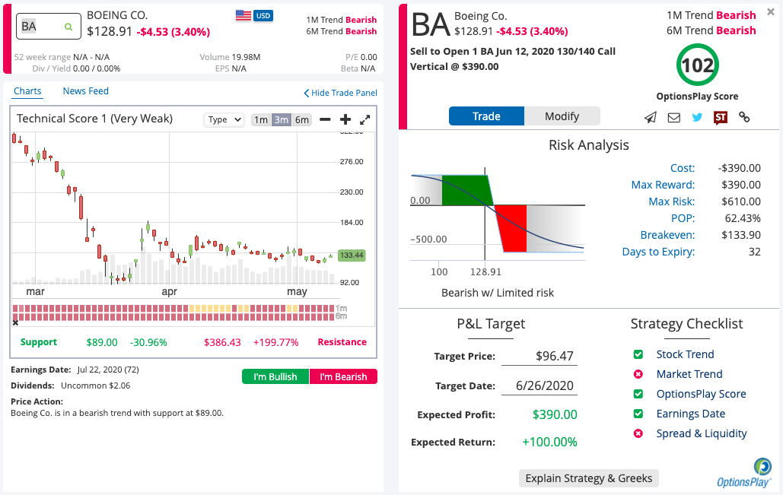This screenshot has width=783, height=495.
Task: Click the USD currency badge
Action: tap(263, 15)
